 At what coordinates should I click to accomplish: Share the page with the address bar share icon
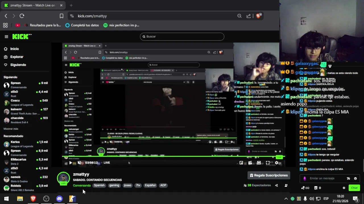click(249, 16)
